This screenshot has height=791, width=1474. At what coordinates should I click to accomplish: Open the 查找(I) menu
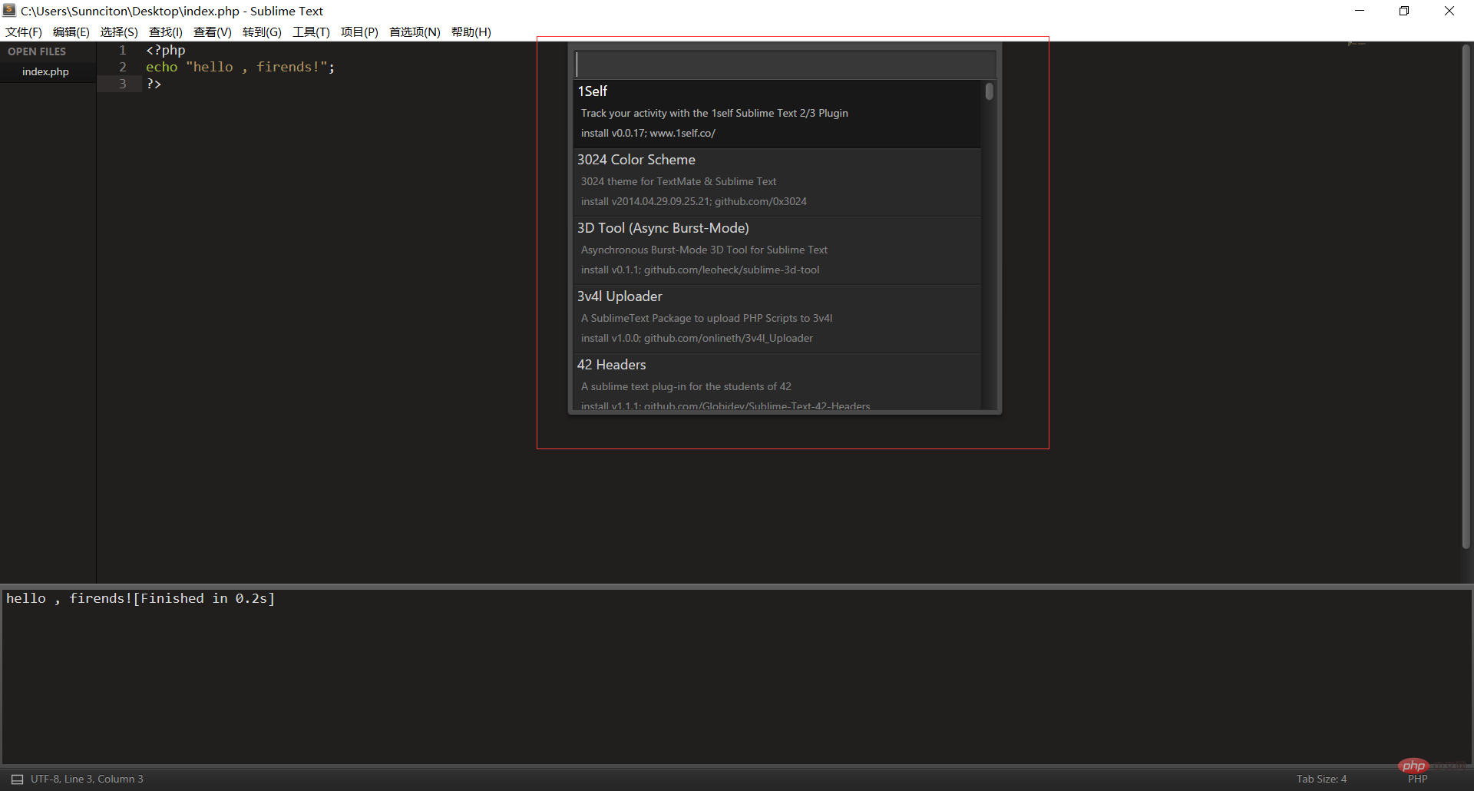pyautogui.click(x=166, y=31)
